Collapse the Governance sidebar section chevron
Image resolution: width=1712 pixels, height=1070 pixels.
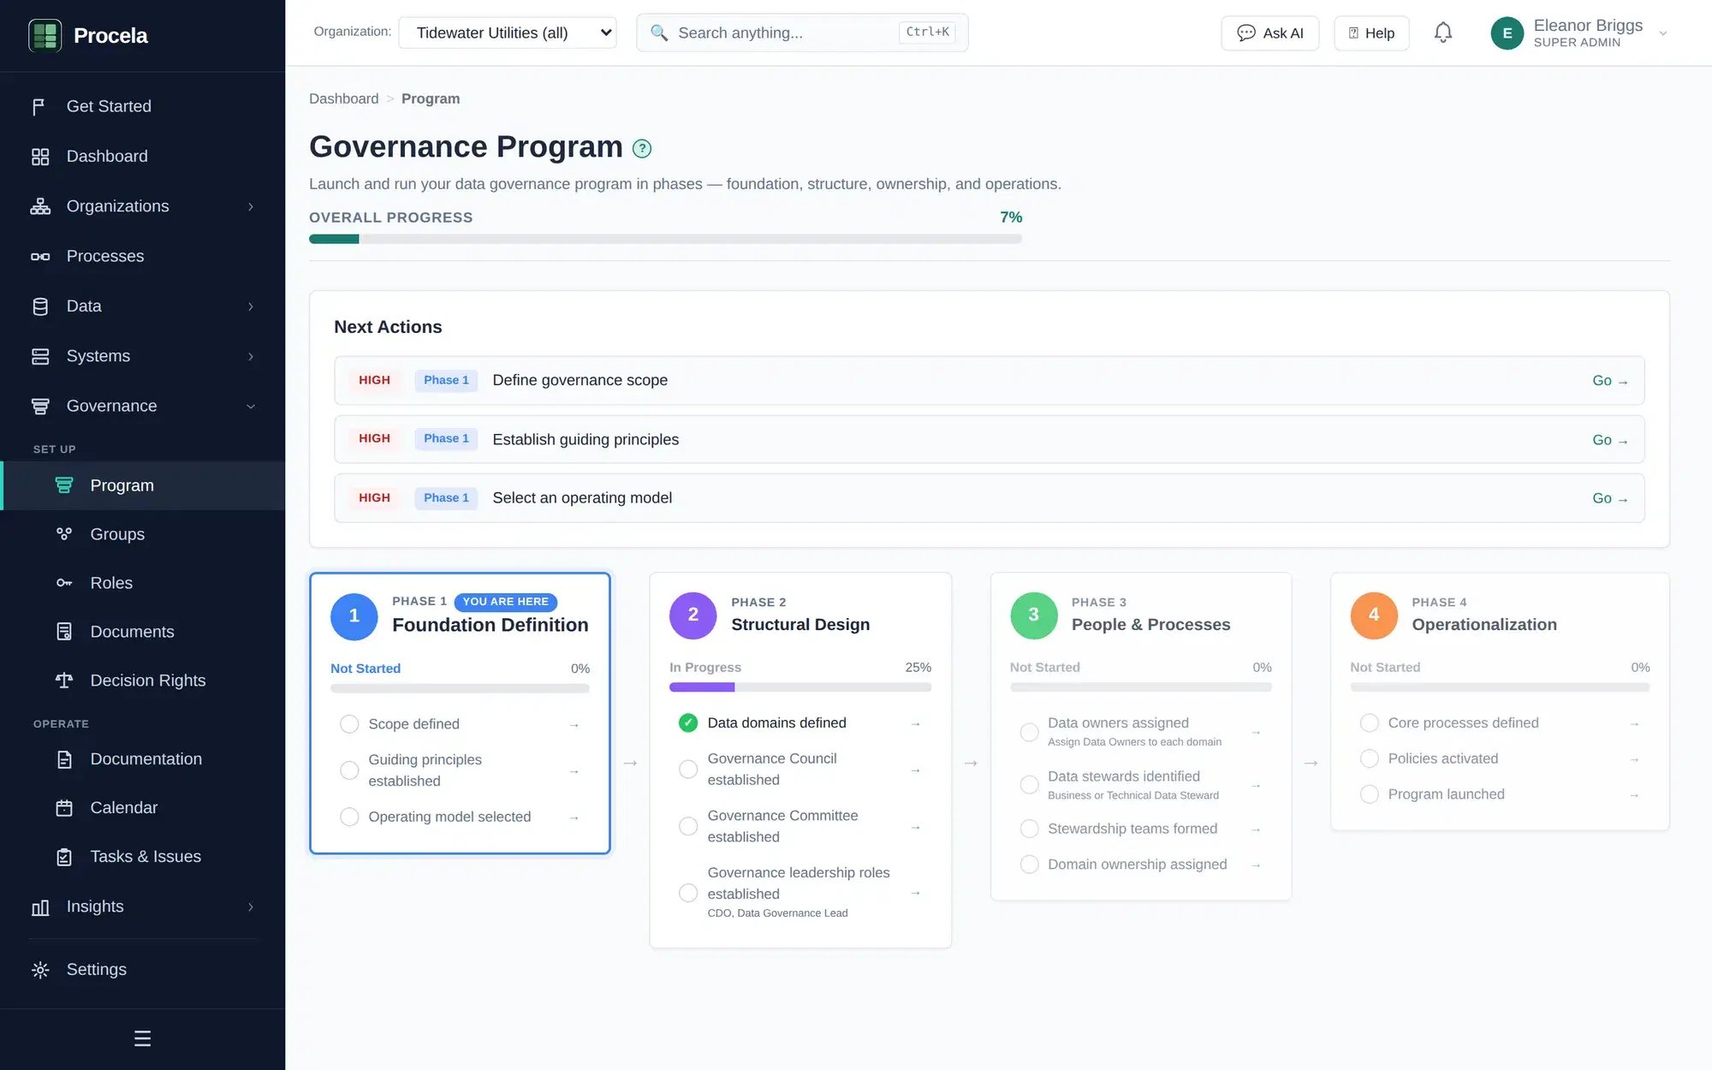(251, 407)
